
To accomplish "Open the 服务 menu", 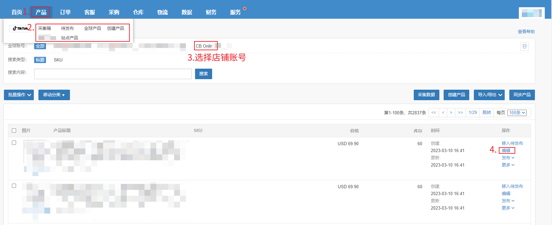I will (x=235, y=12).
